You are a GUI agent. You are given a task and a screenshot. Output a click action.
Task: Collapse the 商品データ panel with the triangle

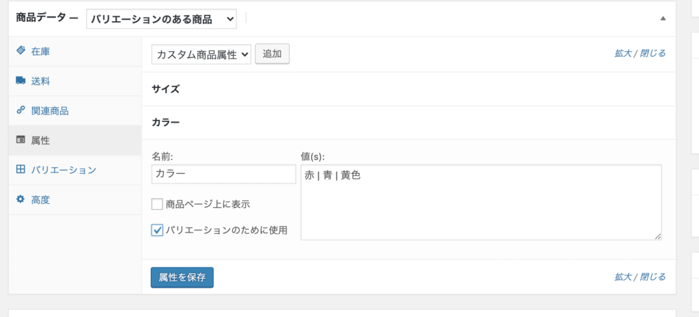pyautogui.click(x=662, y=19)
